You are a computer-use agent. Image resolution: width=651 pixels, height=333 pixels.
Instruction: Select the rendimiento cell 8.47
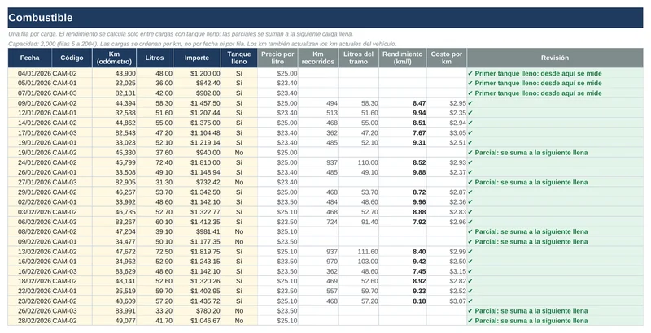point(403,103)
